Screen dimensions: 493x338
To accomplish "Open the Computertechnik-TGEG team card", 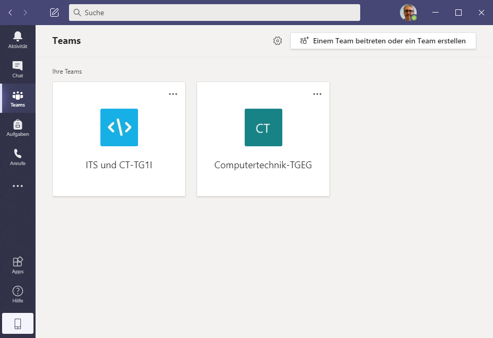I will coord(263,139).
